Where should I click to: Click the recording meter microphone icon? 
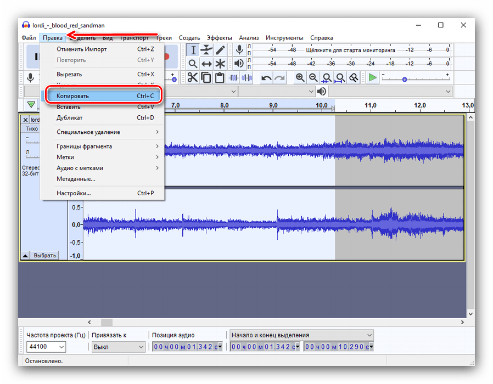[239, 50]
